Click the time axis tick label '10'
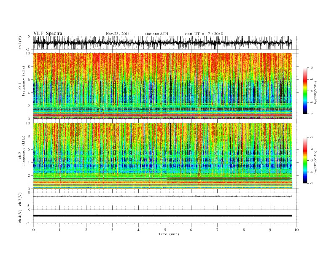This screenshot has width=334, height=258. point(296,230)
